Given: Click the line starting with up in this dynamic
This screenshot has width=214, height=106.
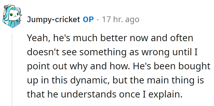Looking at the screenshot, I should coord(115,80).
